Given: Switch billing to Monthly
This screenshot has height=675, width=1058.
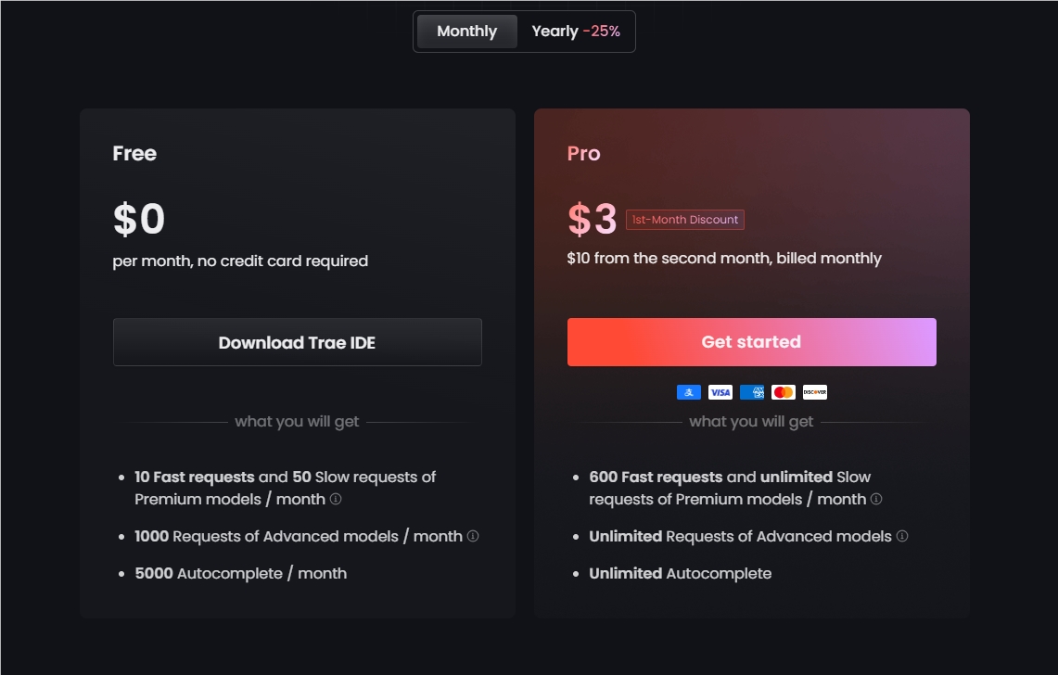Looking at the screenshot, I should (466, 32).
